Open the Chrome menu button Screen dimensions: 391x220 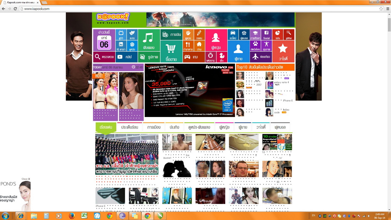pyautogui.click(x=387, y=9)
